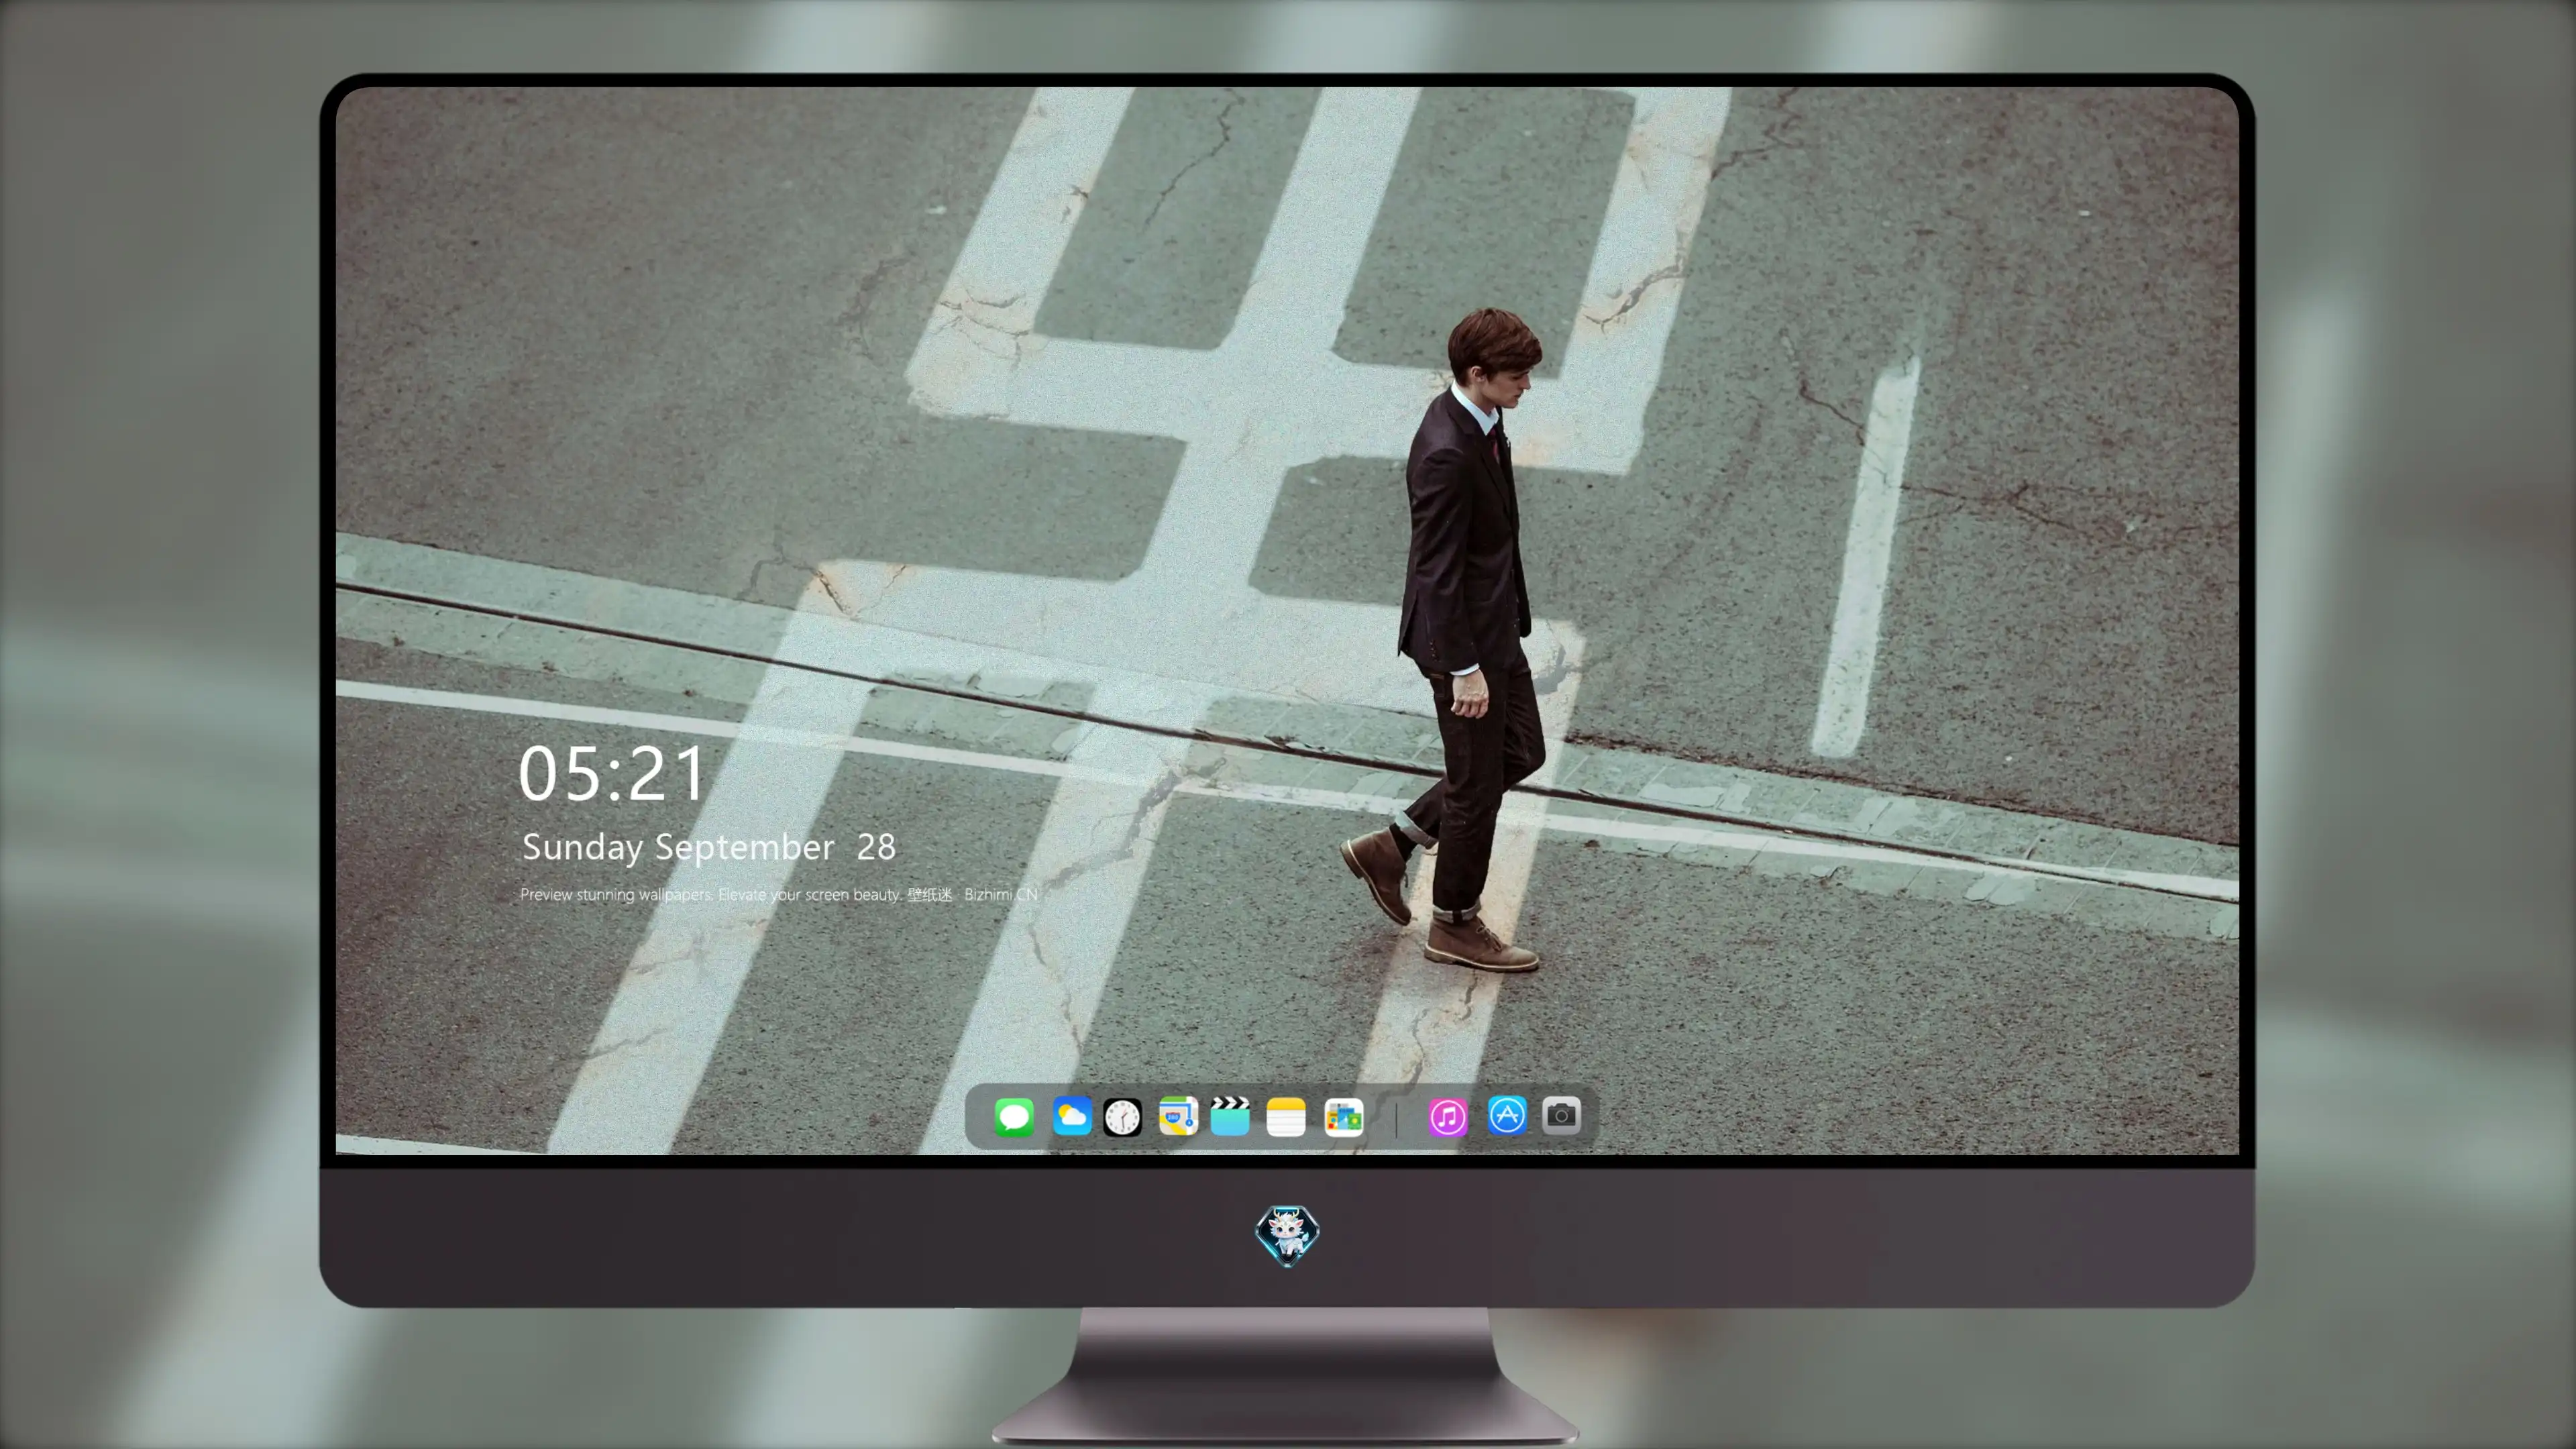Open the Maps app in the dock
The image size is (2576, 1449).
click(1178, 1116)
